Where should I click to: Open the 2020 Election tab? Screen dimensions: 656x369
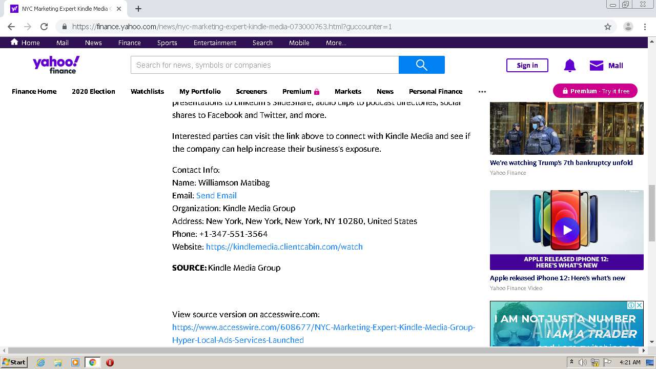[x=93, y=91]
